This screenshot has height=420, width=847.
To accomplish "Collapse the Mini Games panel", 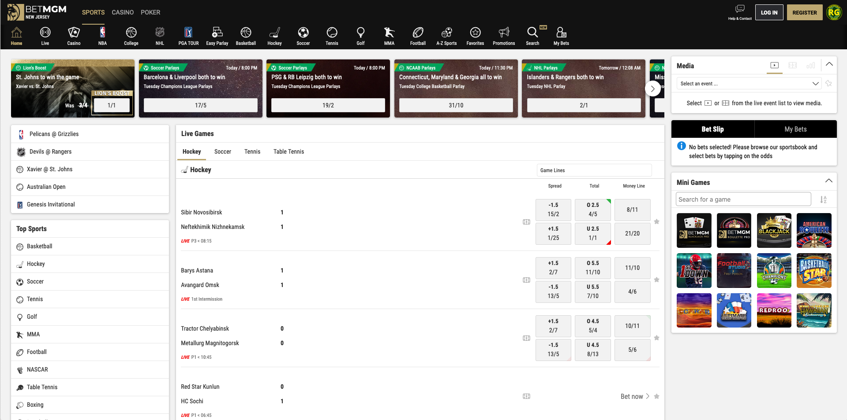I will pyautogui.click(x=829, y=181).
